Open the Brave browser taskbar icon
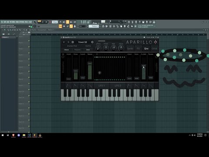This screenshot has height=157, width=209. click(13, 135)
